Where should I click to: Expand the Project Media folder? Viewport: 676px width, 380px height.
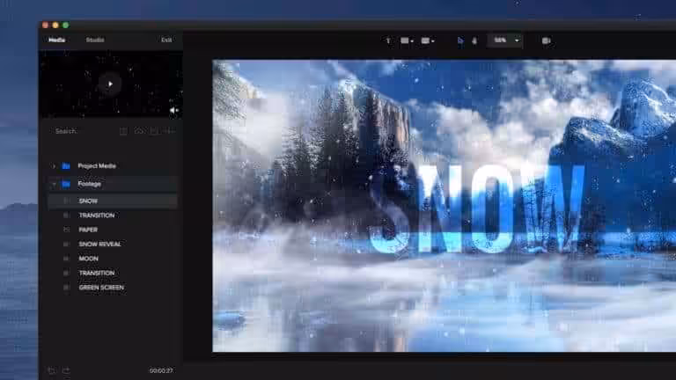click(54, 165)
